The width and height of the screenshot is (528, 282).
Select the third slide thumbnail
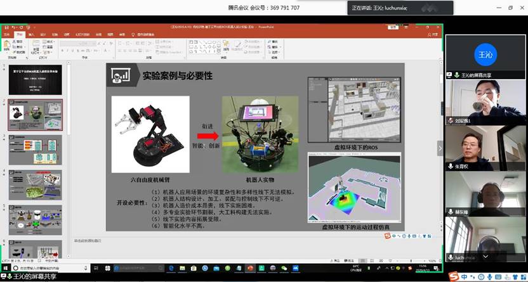pyautogui.click(x=35, y=149)
